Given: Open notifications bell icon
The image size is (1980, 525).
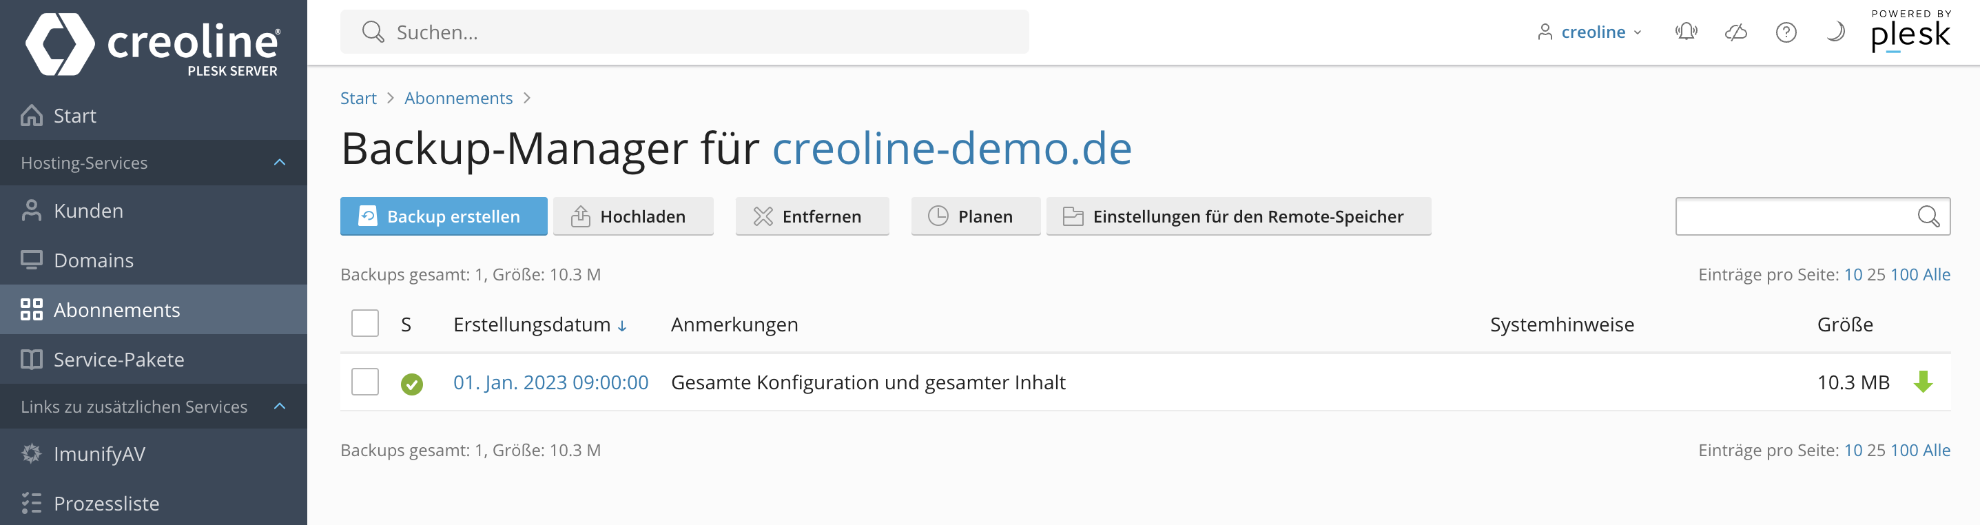Looking at the screenshot, I should (1687, 32).
